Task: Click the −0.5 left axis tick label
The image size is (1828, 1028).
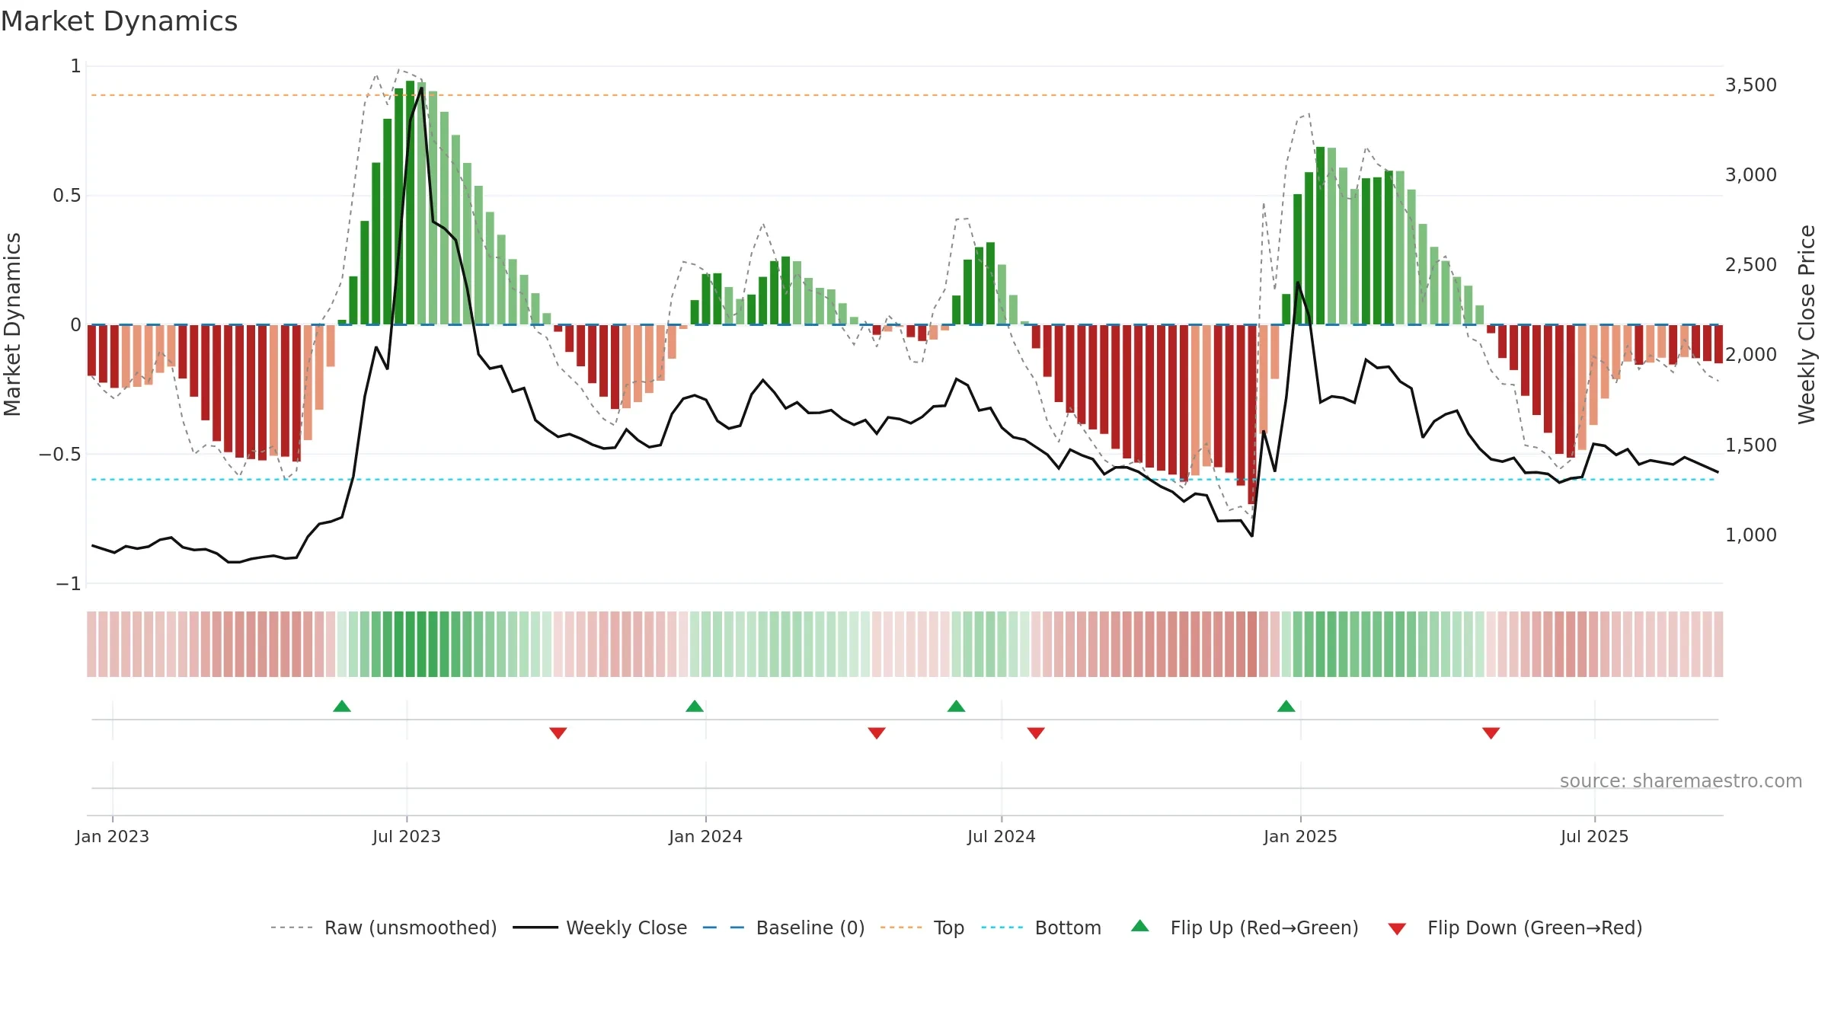Action: (60, 455)
